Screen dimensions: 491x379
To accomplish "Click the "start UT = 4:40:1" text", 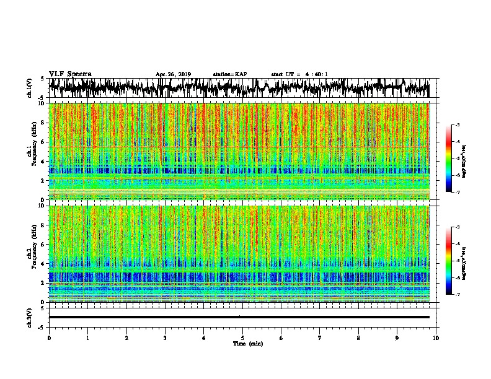I will tap(299, 74).
